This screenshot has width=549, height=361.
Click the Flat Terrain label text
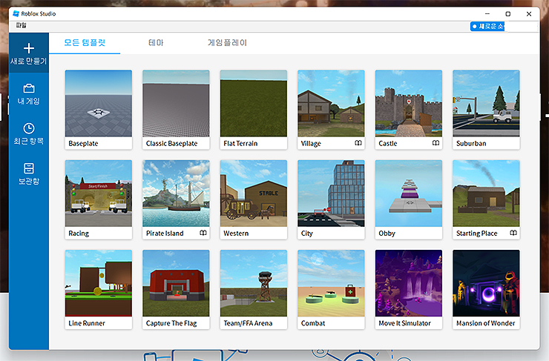(x=240, y=143)
